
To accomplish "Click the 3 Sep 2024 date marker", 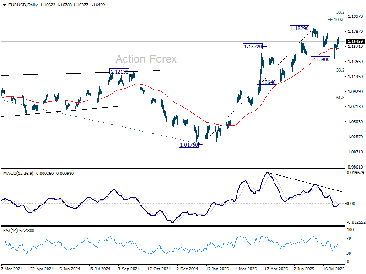I will click(129, 270).
